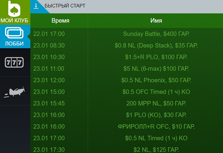This screenshot has width=223, height=153.
Task: Select $1 PLO (KO) tournament
Action: (156, 115)
